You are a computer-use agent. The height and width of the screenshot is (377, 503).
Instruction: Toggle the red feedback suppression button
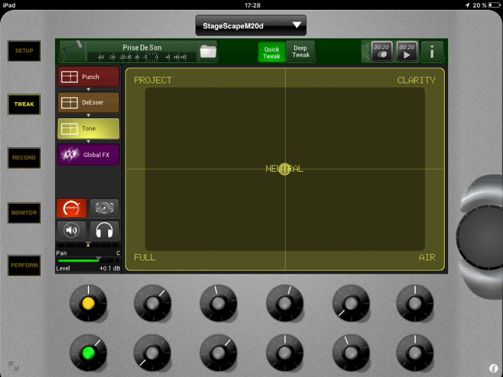tap(71, 208)
